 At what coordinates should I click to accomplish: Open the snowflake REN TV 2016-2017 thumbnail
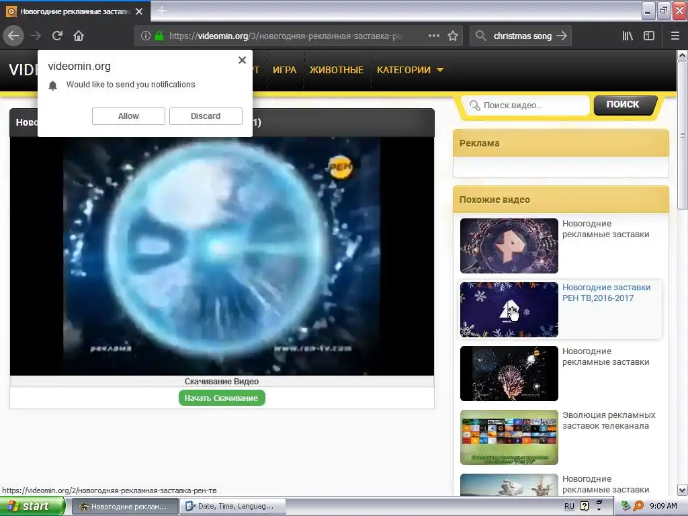(509, 310)
